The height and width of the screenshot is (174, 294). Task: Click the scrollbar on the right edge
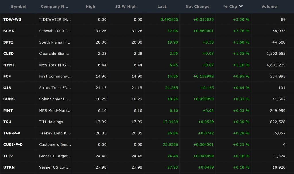(x=292, y=86)
